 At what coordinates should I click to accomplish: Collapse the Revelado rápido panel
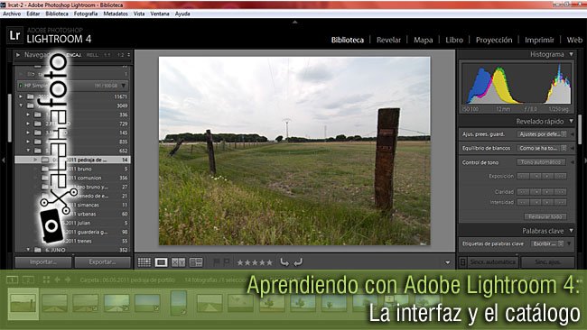point(572,121)
